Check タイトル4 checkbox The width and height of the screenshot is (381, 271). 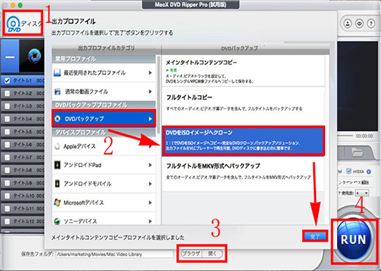(7, 119)
